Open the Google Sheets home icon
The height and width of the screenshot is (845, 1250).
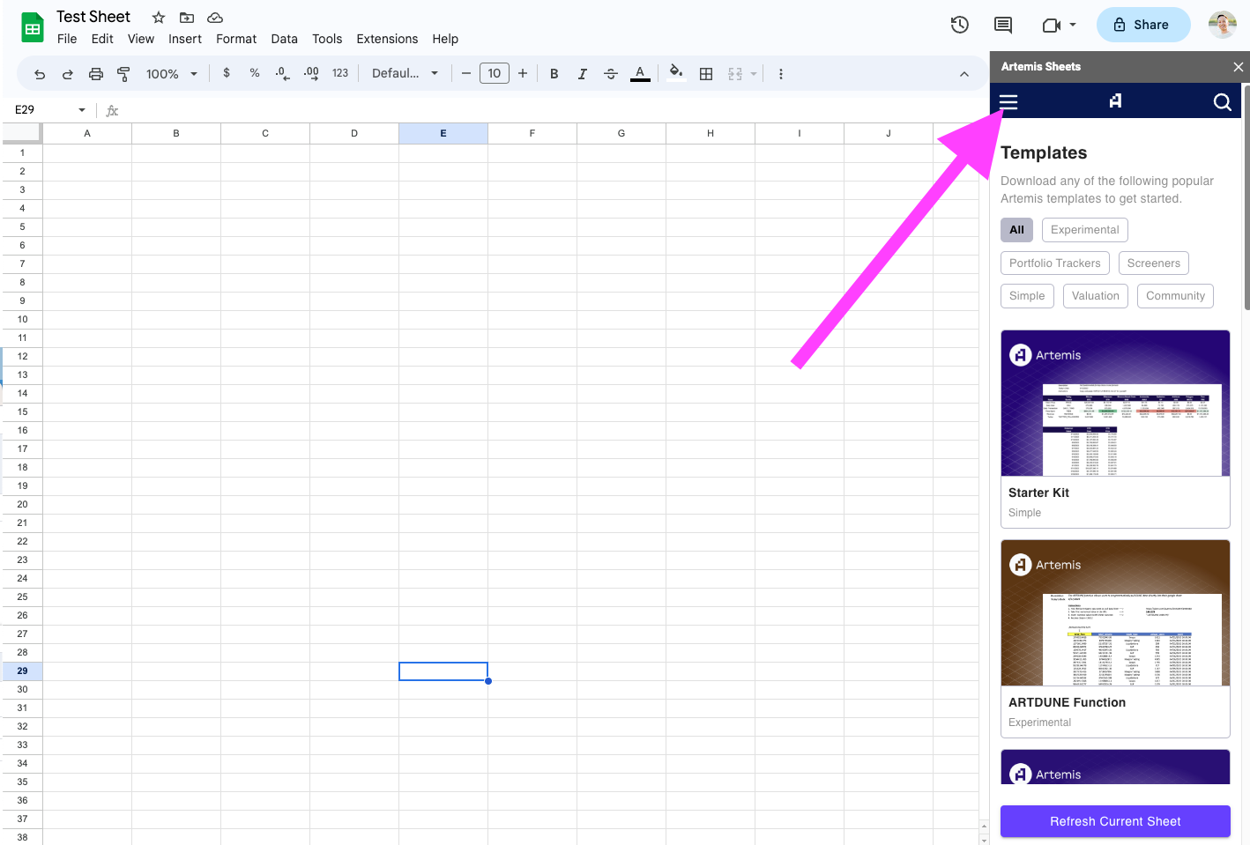pos(33,27)
